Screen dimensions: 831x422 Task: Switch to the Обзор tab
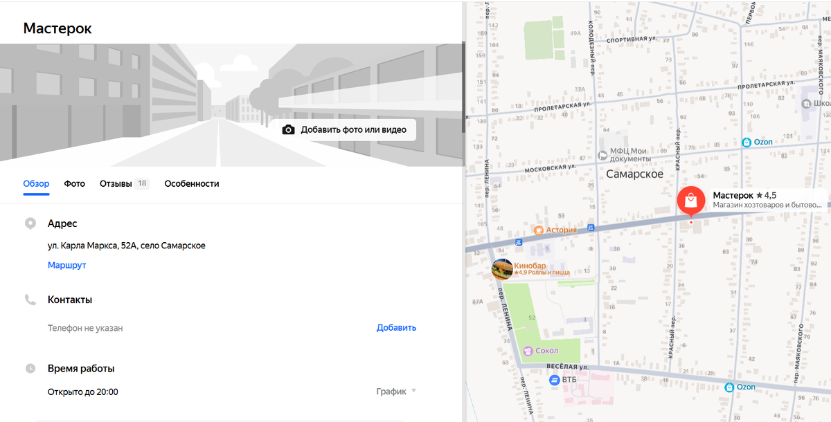tap(36, 184)
